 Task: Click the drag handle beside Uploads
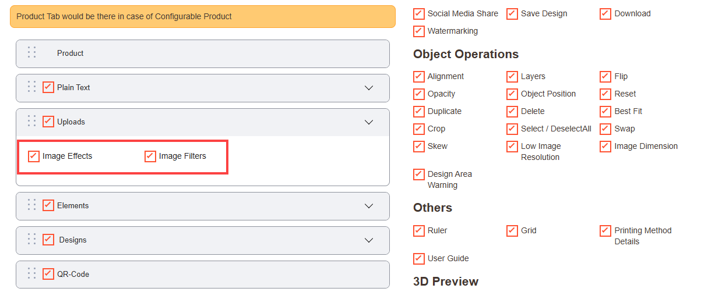pyautogui.click(x=32, y=121)
